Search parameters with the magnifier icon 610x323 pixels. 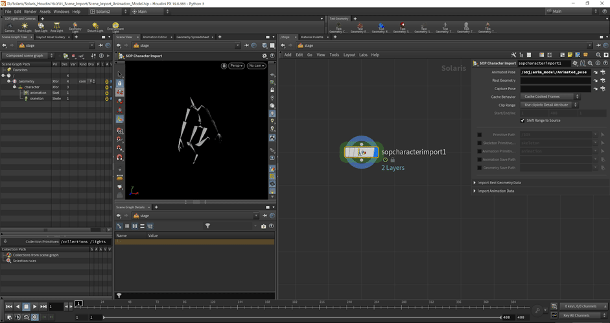tap(590, 63)
